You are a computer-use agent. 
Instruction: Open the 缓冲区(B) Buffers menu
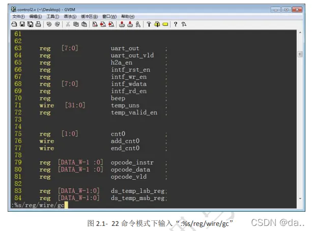point(90,16)
